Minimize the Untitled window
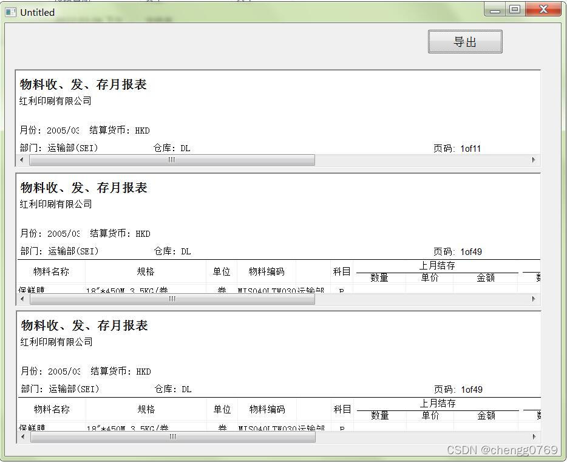 click(495, 10)
